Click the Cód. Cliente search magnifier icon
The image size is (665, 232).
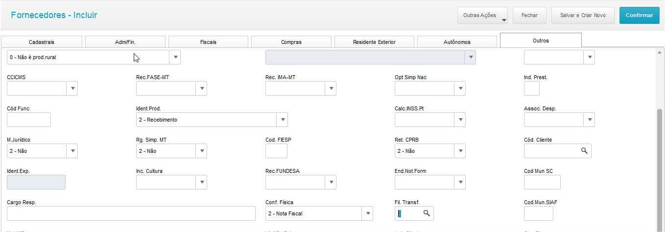point(584,151)
